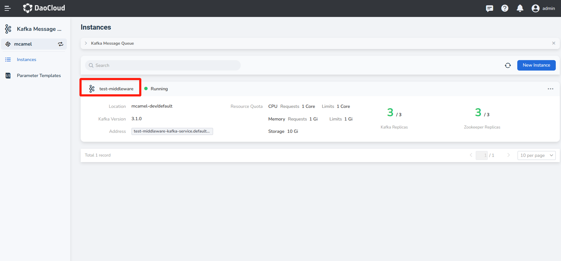Open the test-middleware more options menu
Screen dimensions: 561x261
550,89
